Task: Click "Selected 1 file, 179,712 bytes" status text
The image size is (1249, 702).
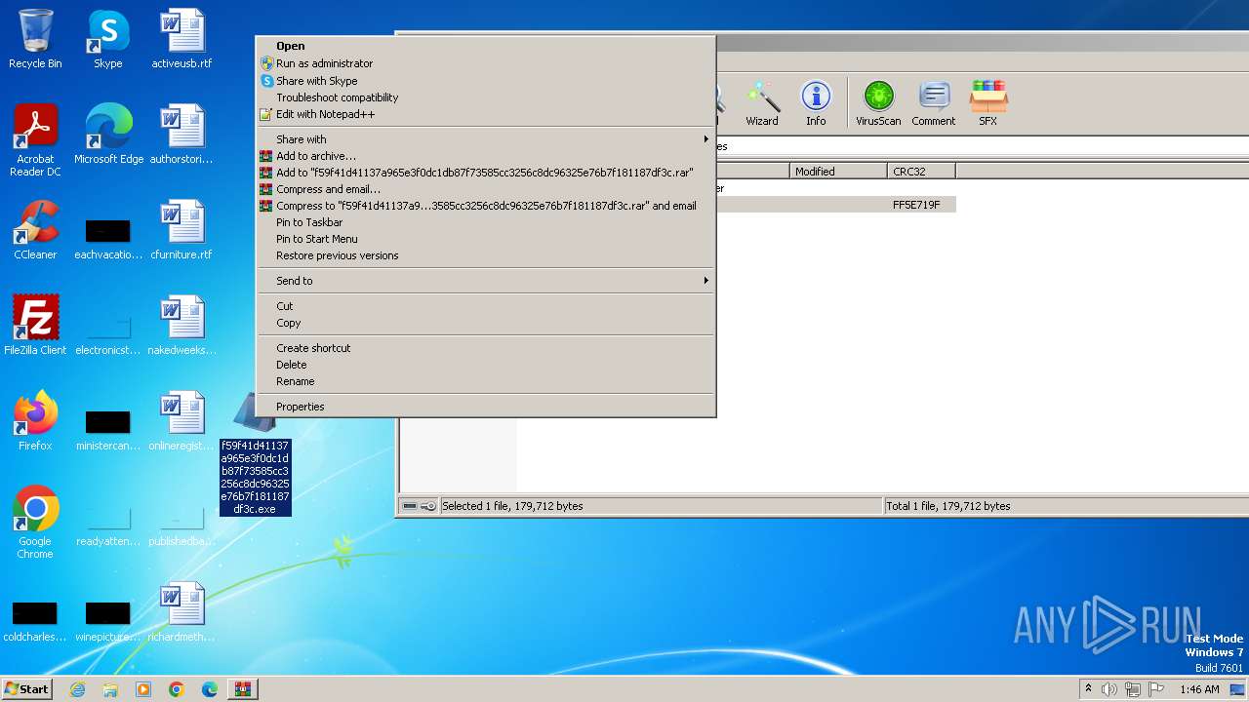Action: (512, 506)
